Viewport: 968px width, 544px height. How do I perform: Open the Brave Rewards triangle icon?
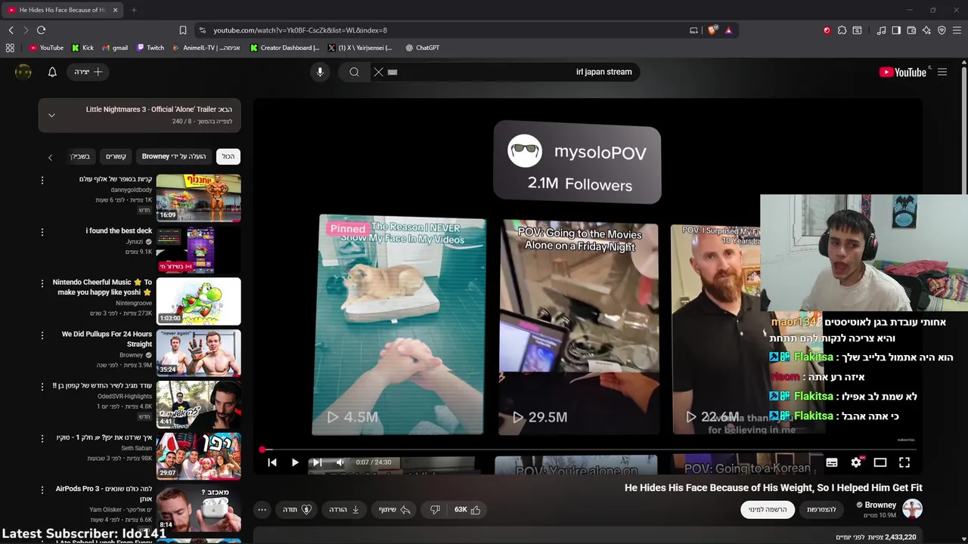pyautogui.click(x=728, y=30)
